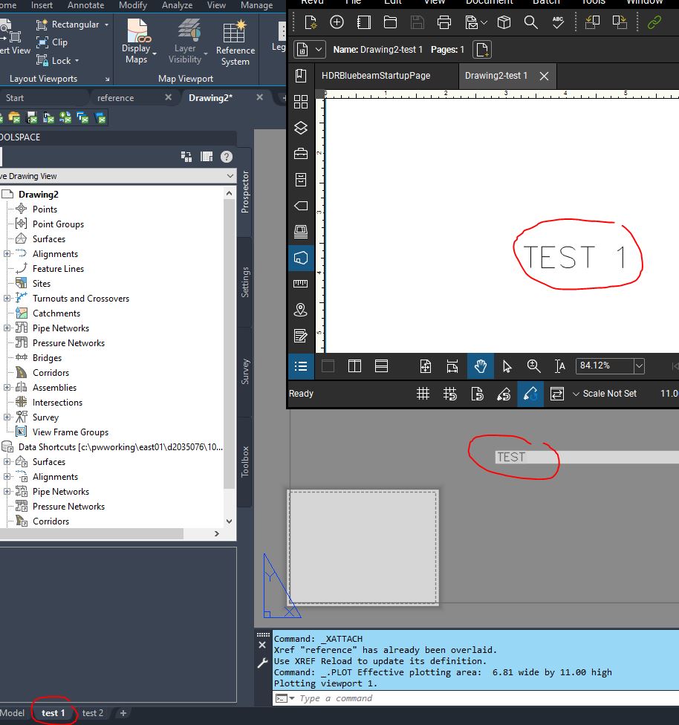
Task: Open the Batch menu in Bluebeam
Action: pyautogui.click(x=547, y=3)
